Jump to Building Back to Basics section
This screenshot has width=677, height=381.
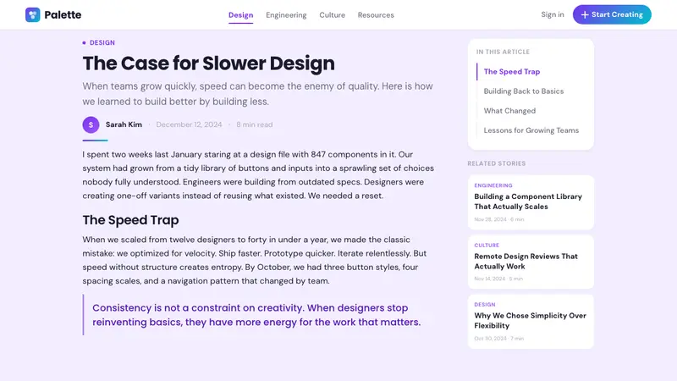coord(524,91)
